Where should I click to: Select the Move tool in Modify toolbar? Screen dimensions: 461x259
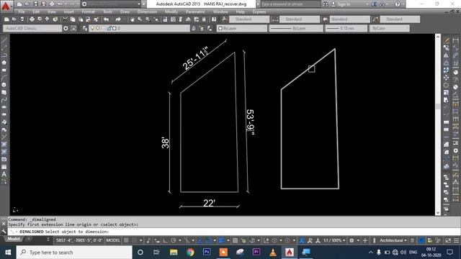[x=447, y=78]
